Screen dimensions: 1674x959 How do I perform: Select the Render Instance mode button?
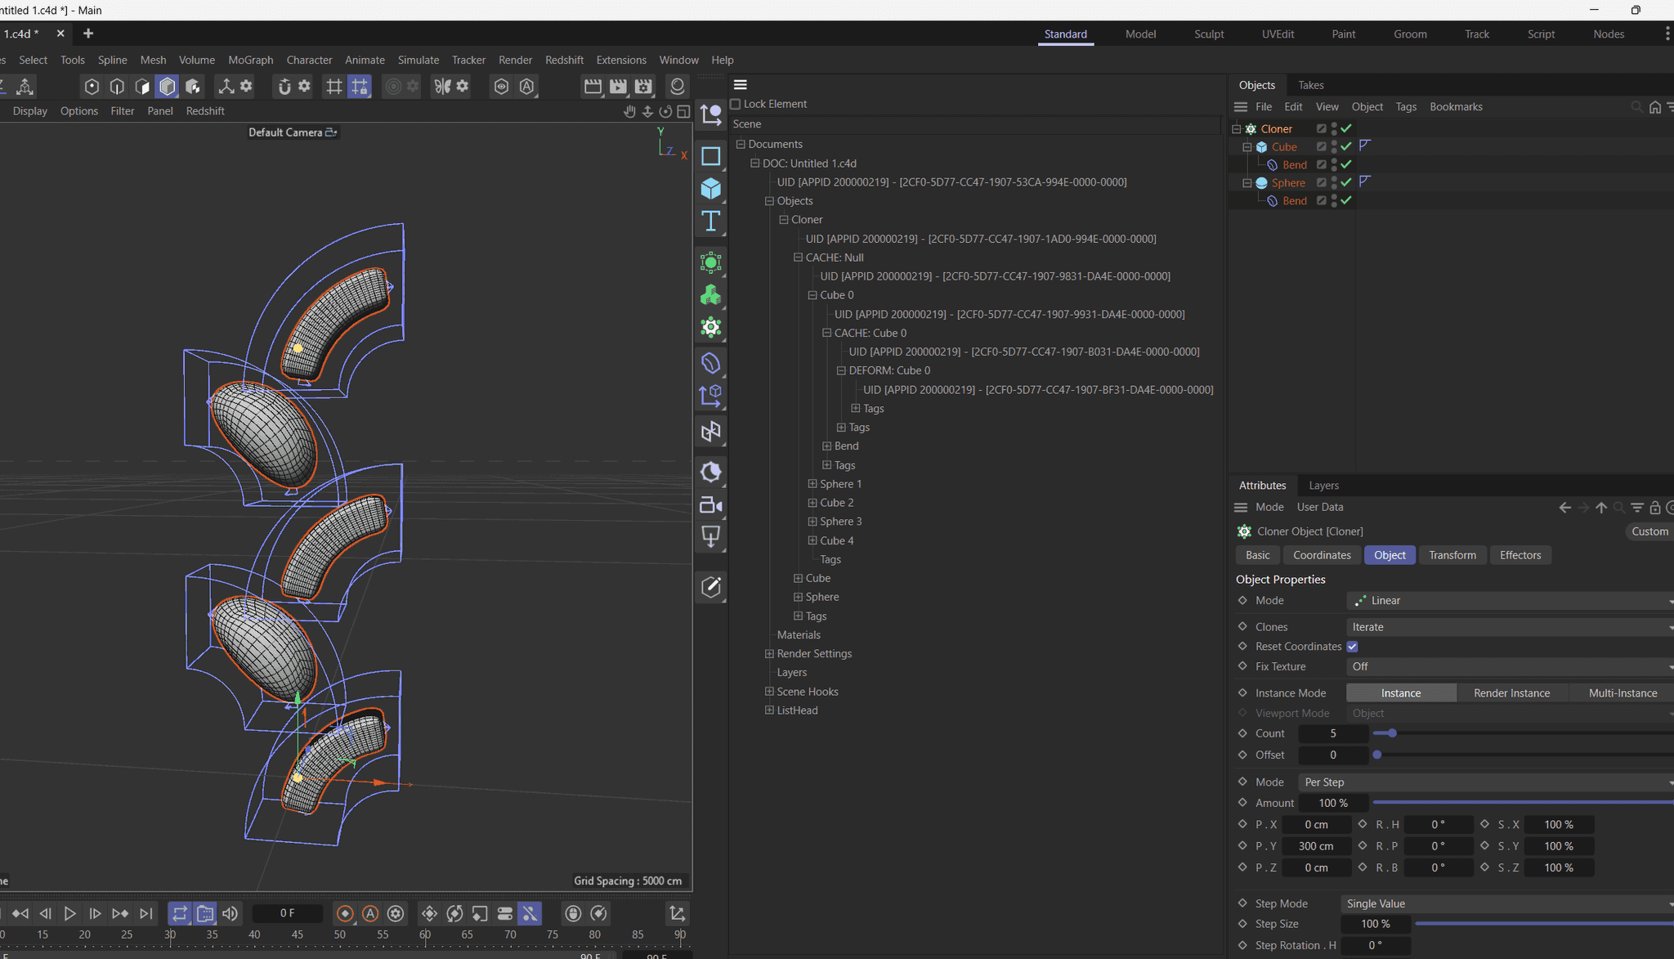[1511, 693]
